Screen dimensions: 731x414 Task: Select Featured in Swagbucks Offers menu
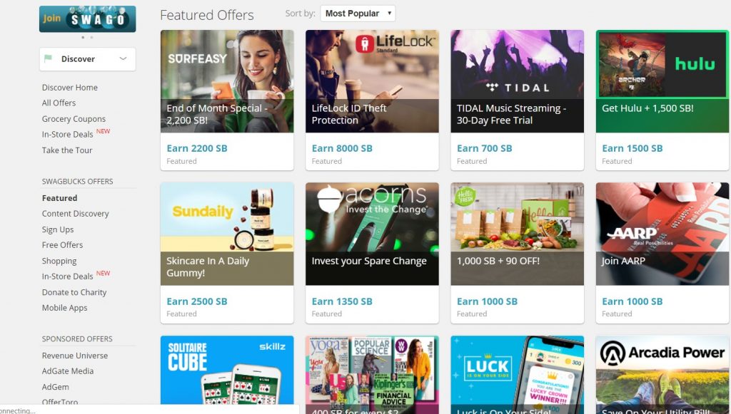[x=60, y=198]
